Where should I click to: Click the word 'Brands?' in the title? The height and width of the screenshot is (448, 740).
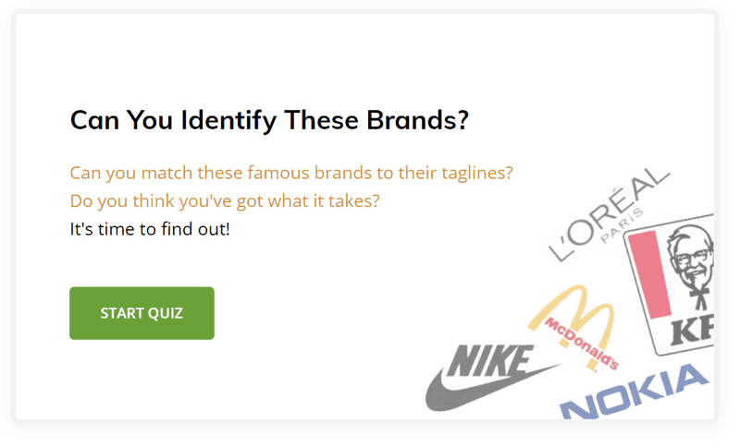click(x=418, y=120)
